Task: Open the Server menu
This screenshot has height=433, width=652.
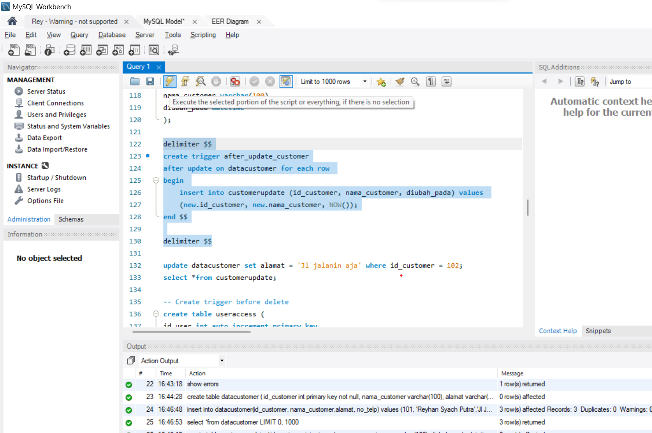Action: [144, 35]
